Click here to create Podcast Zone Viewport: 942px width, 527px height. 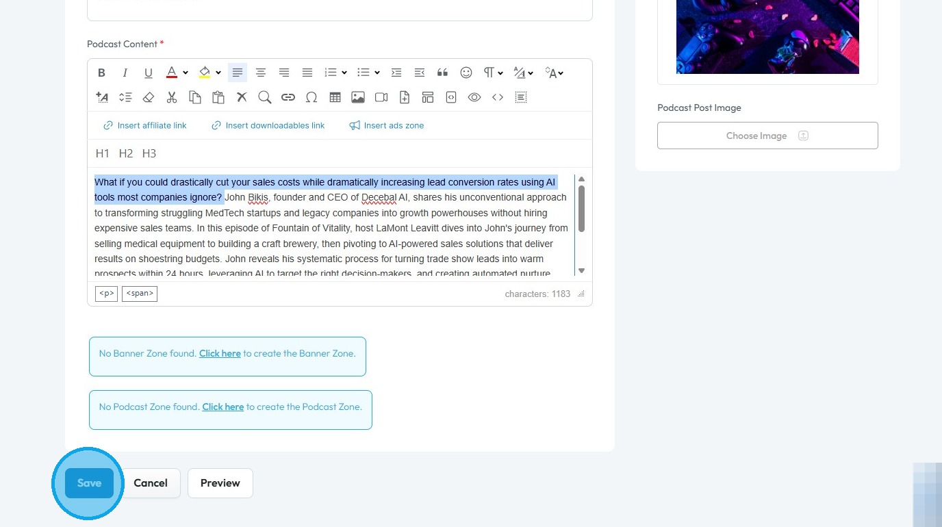(x=223, y=407)
